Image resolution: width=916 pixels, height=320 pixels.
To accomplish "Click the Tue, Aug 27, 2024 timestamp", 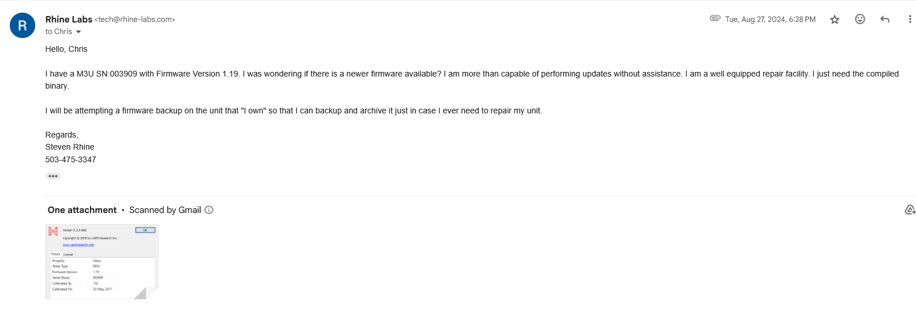I will click(x=770, y=20).
